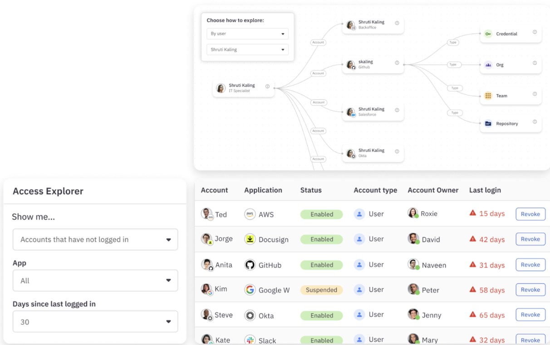
Task: Click the Docusign application icon
Action: point(250,239)
